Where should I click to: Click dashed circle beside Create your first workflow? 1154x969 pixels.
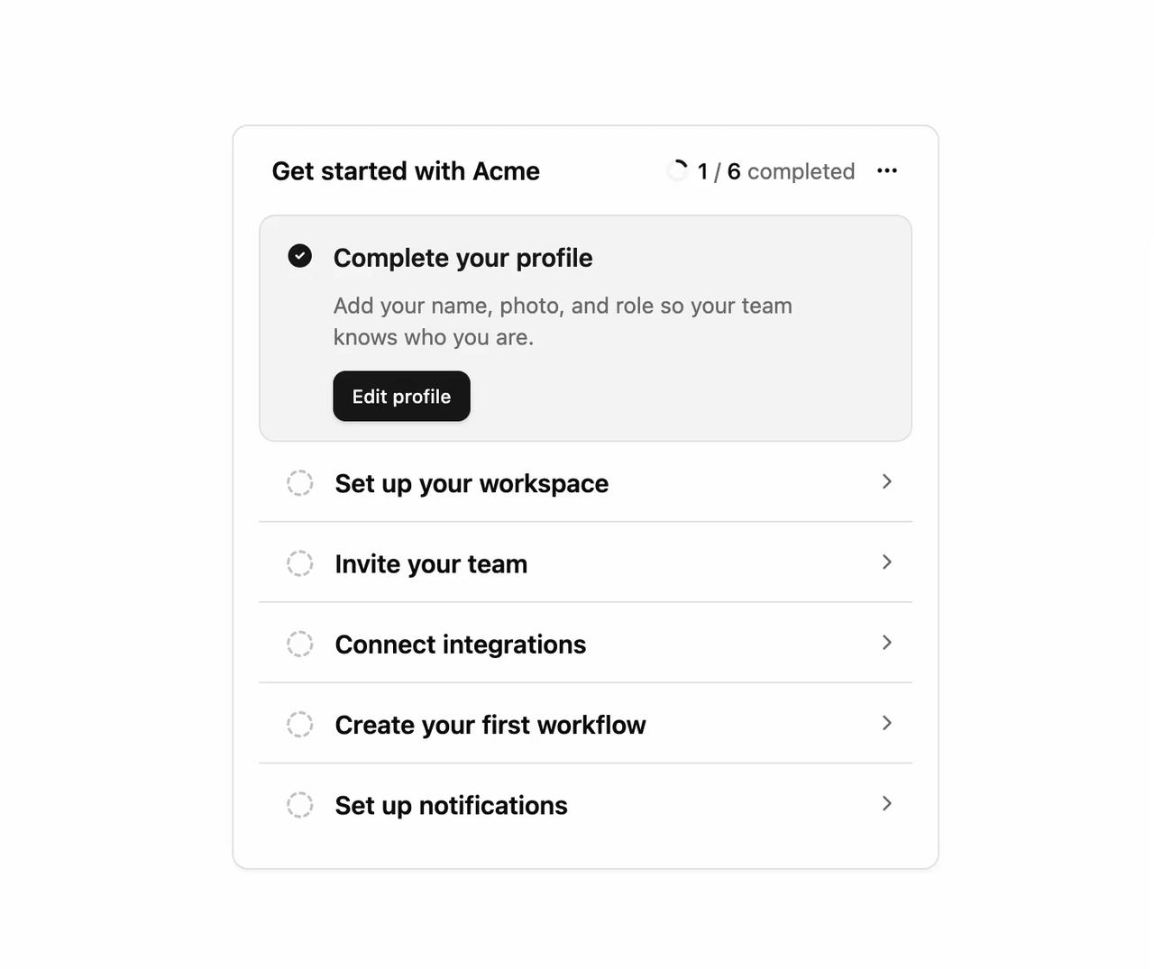(300, 724)
